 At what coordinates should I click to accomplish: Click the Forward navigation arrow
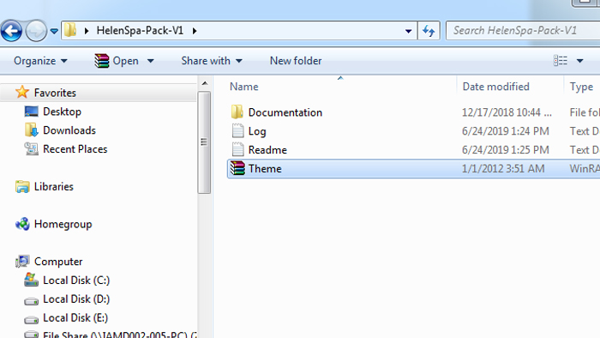tap(36, 31)
